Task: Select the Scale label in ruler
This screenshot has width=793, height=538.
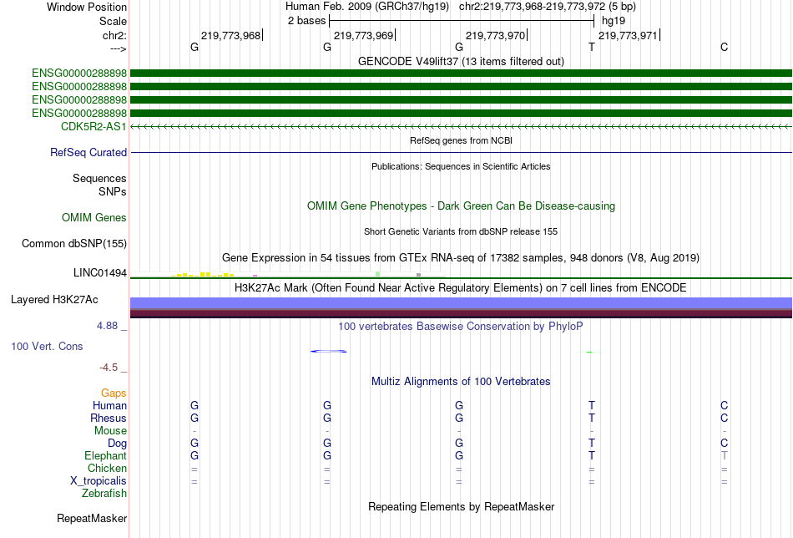Action: click(113, 21)
